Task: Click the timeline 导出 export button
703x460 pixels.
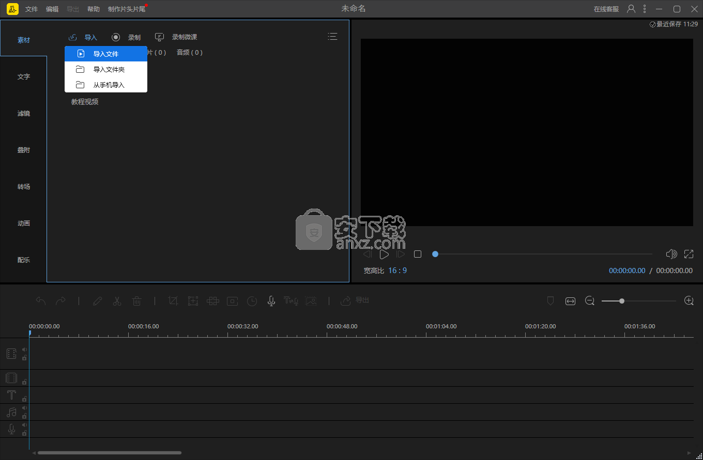Action: click(355, 300)
